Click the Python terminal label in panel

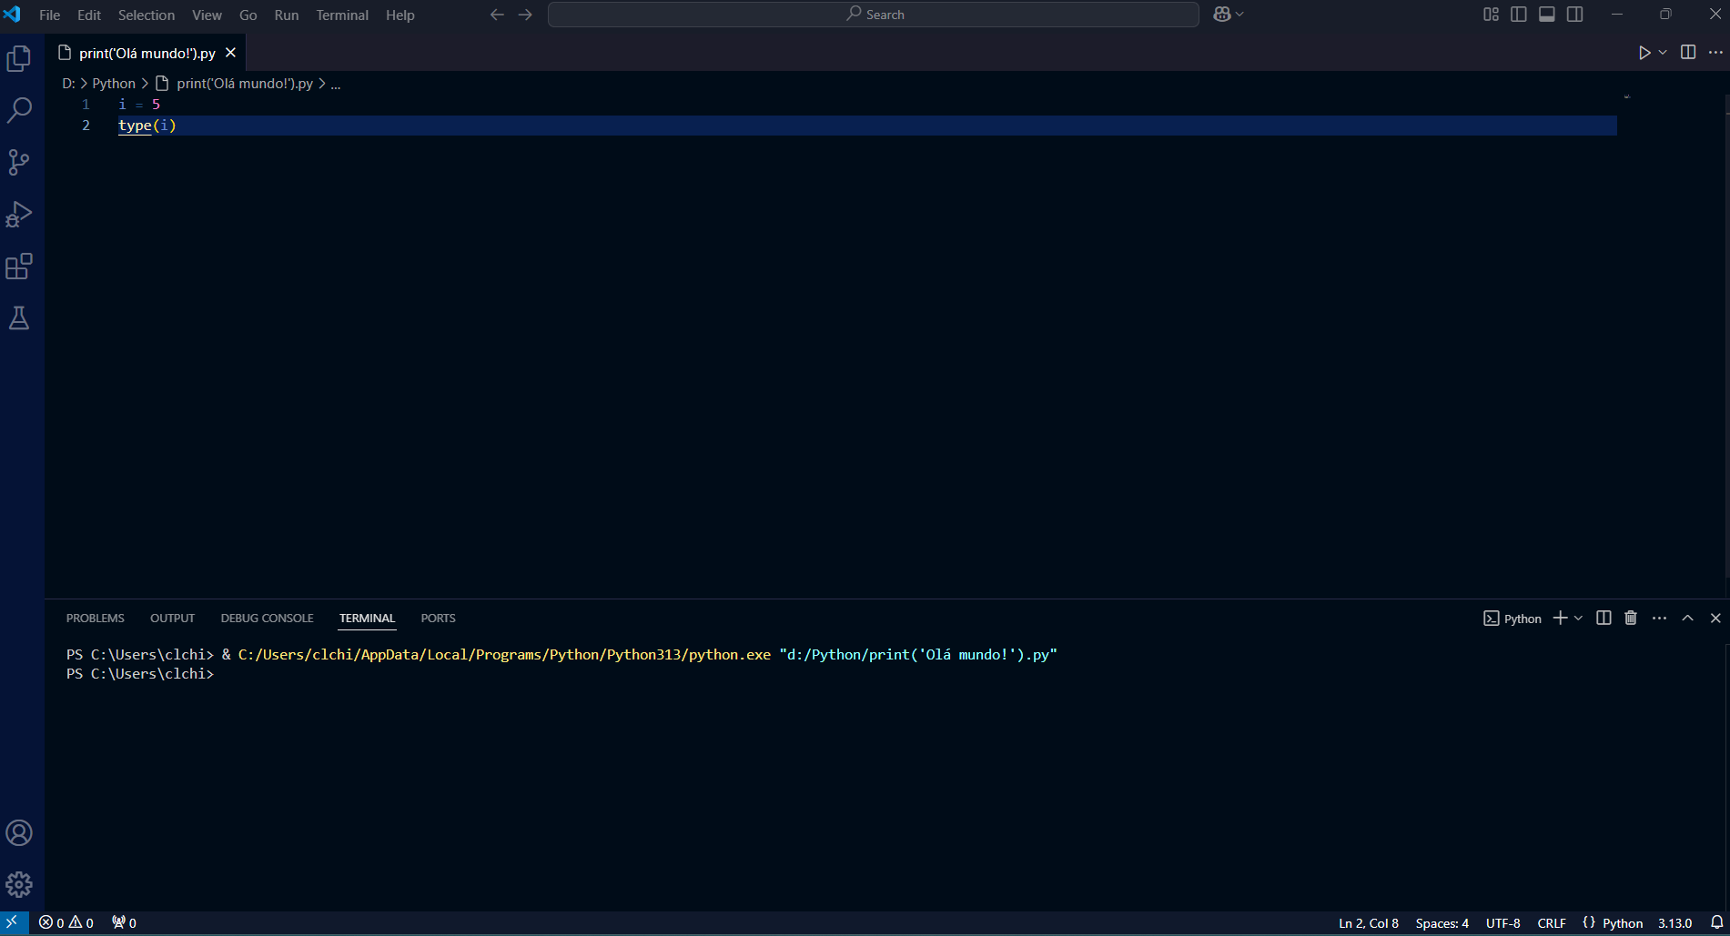point(1512,618)
